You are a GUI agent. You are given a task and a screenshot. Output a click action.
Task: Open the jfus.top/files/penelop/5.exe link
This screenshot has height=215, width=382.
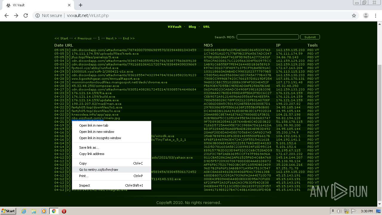click(95, 57)
